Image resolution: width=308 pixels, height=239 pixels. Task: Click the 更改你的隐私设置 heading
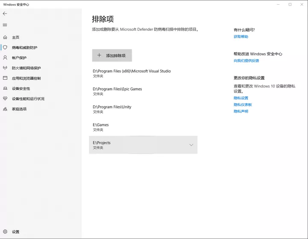tap(249, 78)
